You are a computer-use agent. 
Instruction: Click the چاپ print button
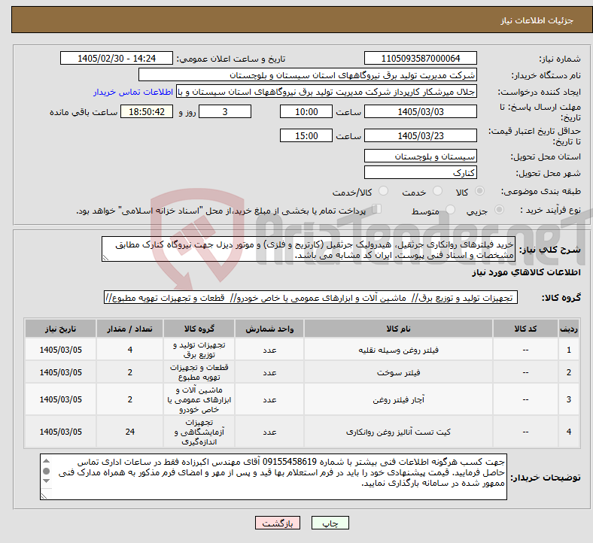coord(330,523)
